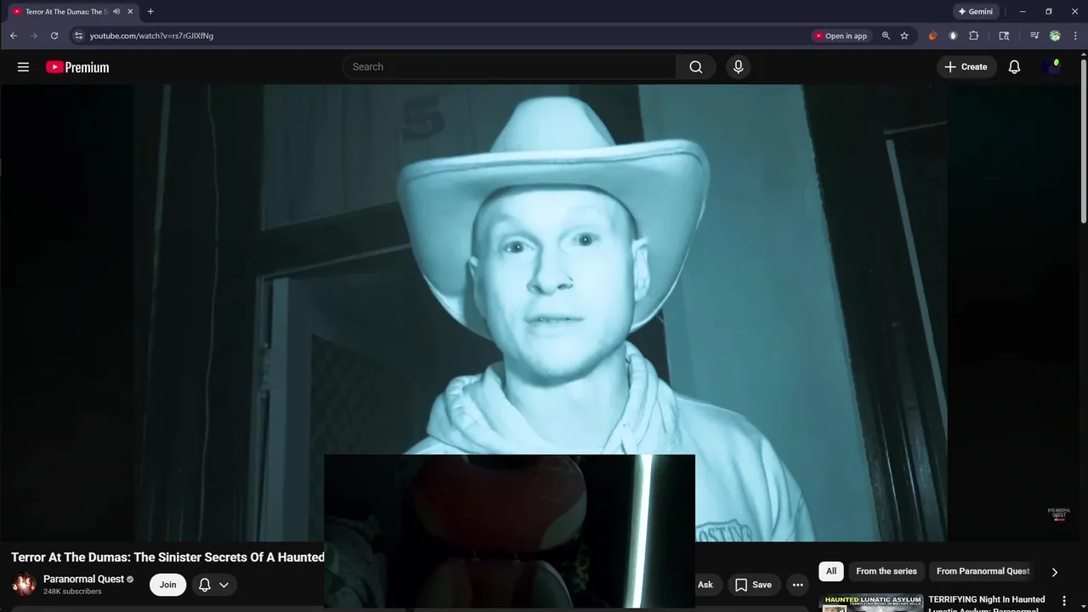
Task: Reload the current page
Action: coord(54,36)
